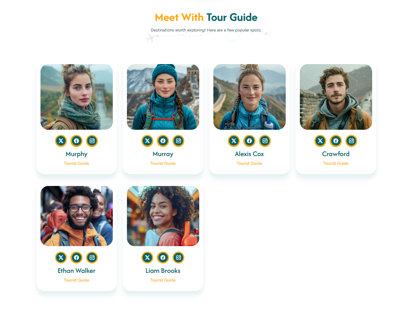Click Crawford's Instagram icon
This screenshot has height=311, width=413.
click(351, 141)
